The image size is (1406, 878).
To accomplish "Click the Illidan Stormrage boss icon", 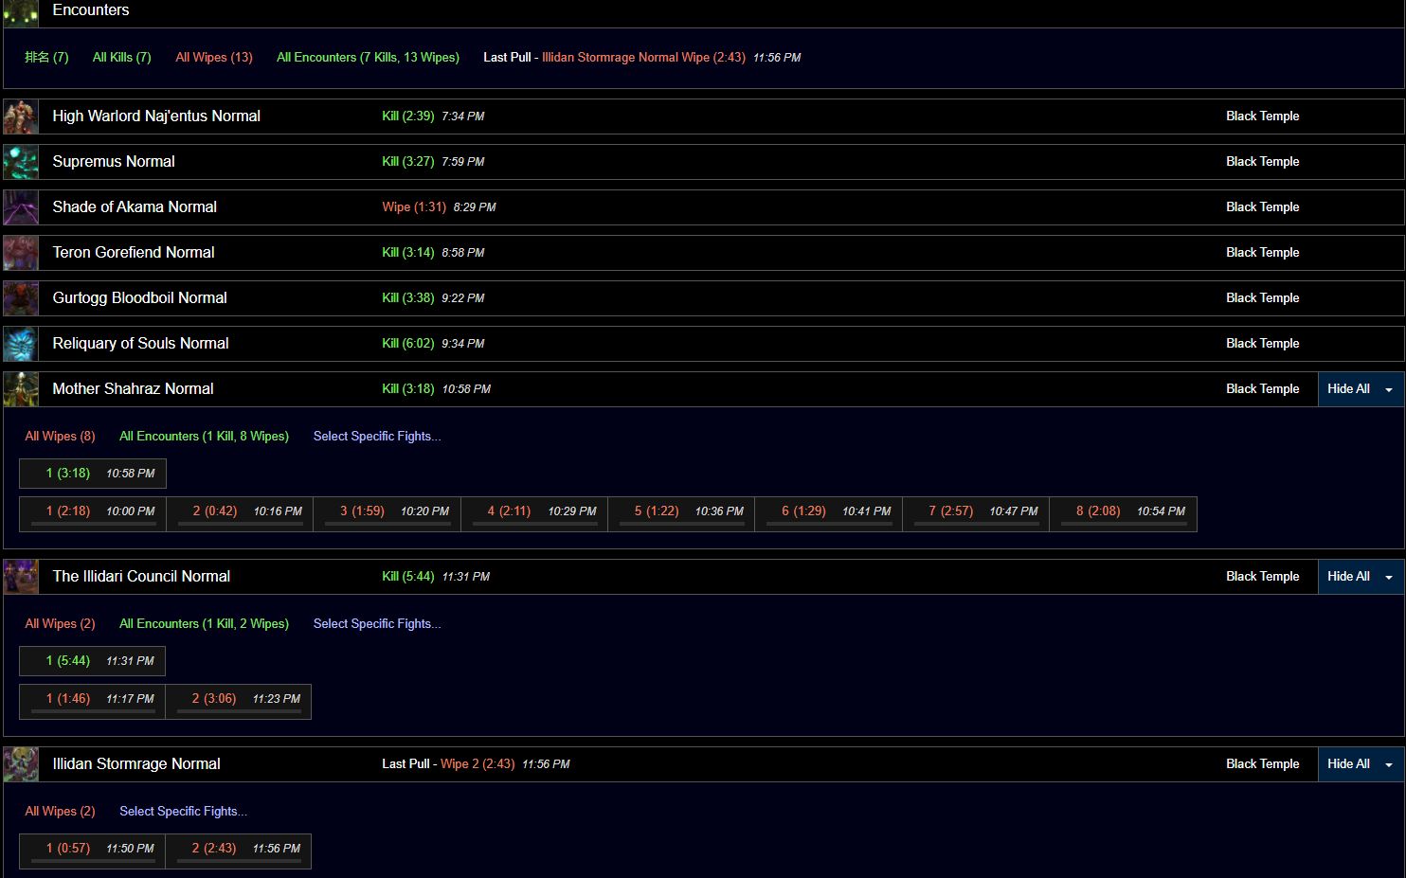I will coord(21,764).
